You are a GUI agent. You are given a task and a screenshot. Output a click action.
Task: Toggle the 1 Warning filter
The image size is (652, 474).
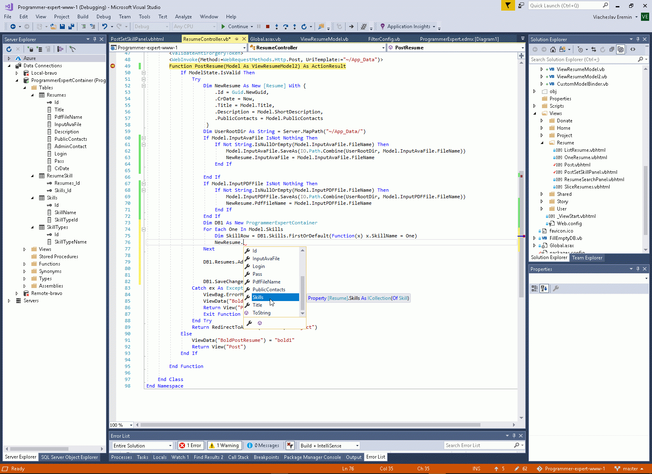pyautogui.click(x=225, y=445)
